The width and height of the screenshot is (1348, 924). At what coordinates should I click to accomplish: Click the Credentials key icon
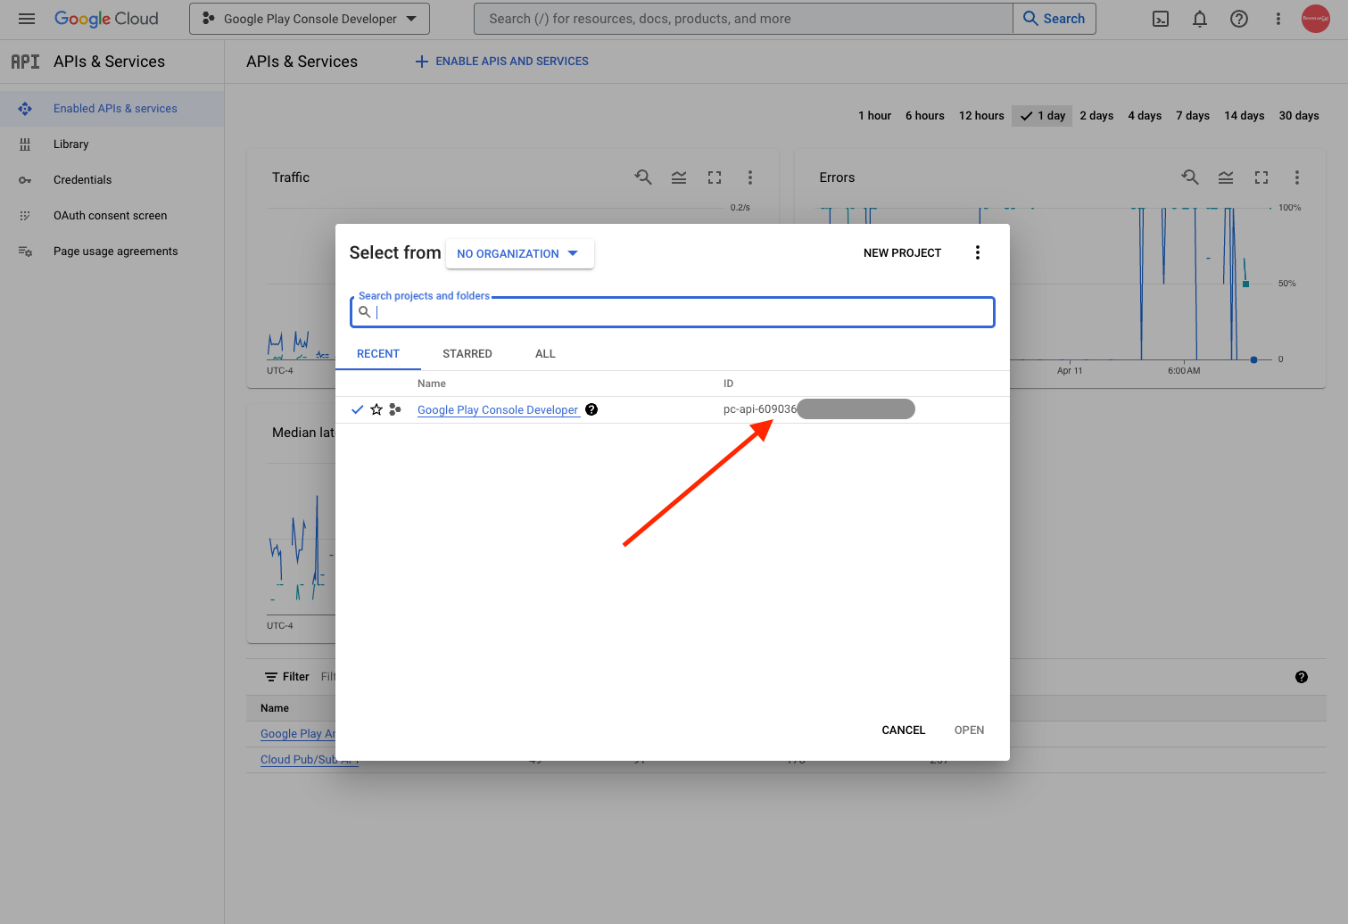[x=25, y=180]
